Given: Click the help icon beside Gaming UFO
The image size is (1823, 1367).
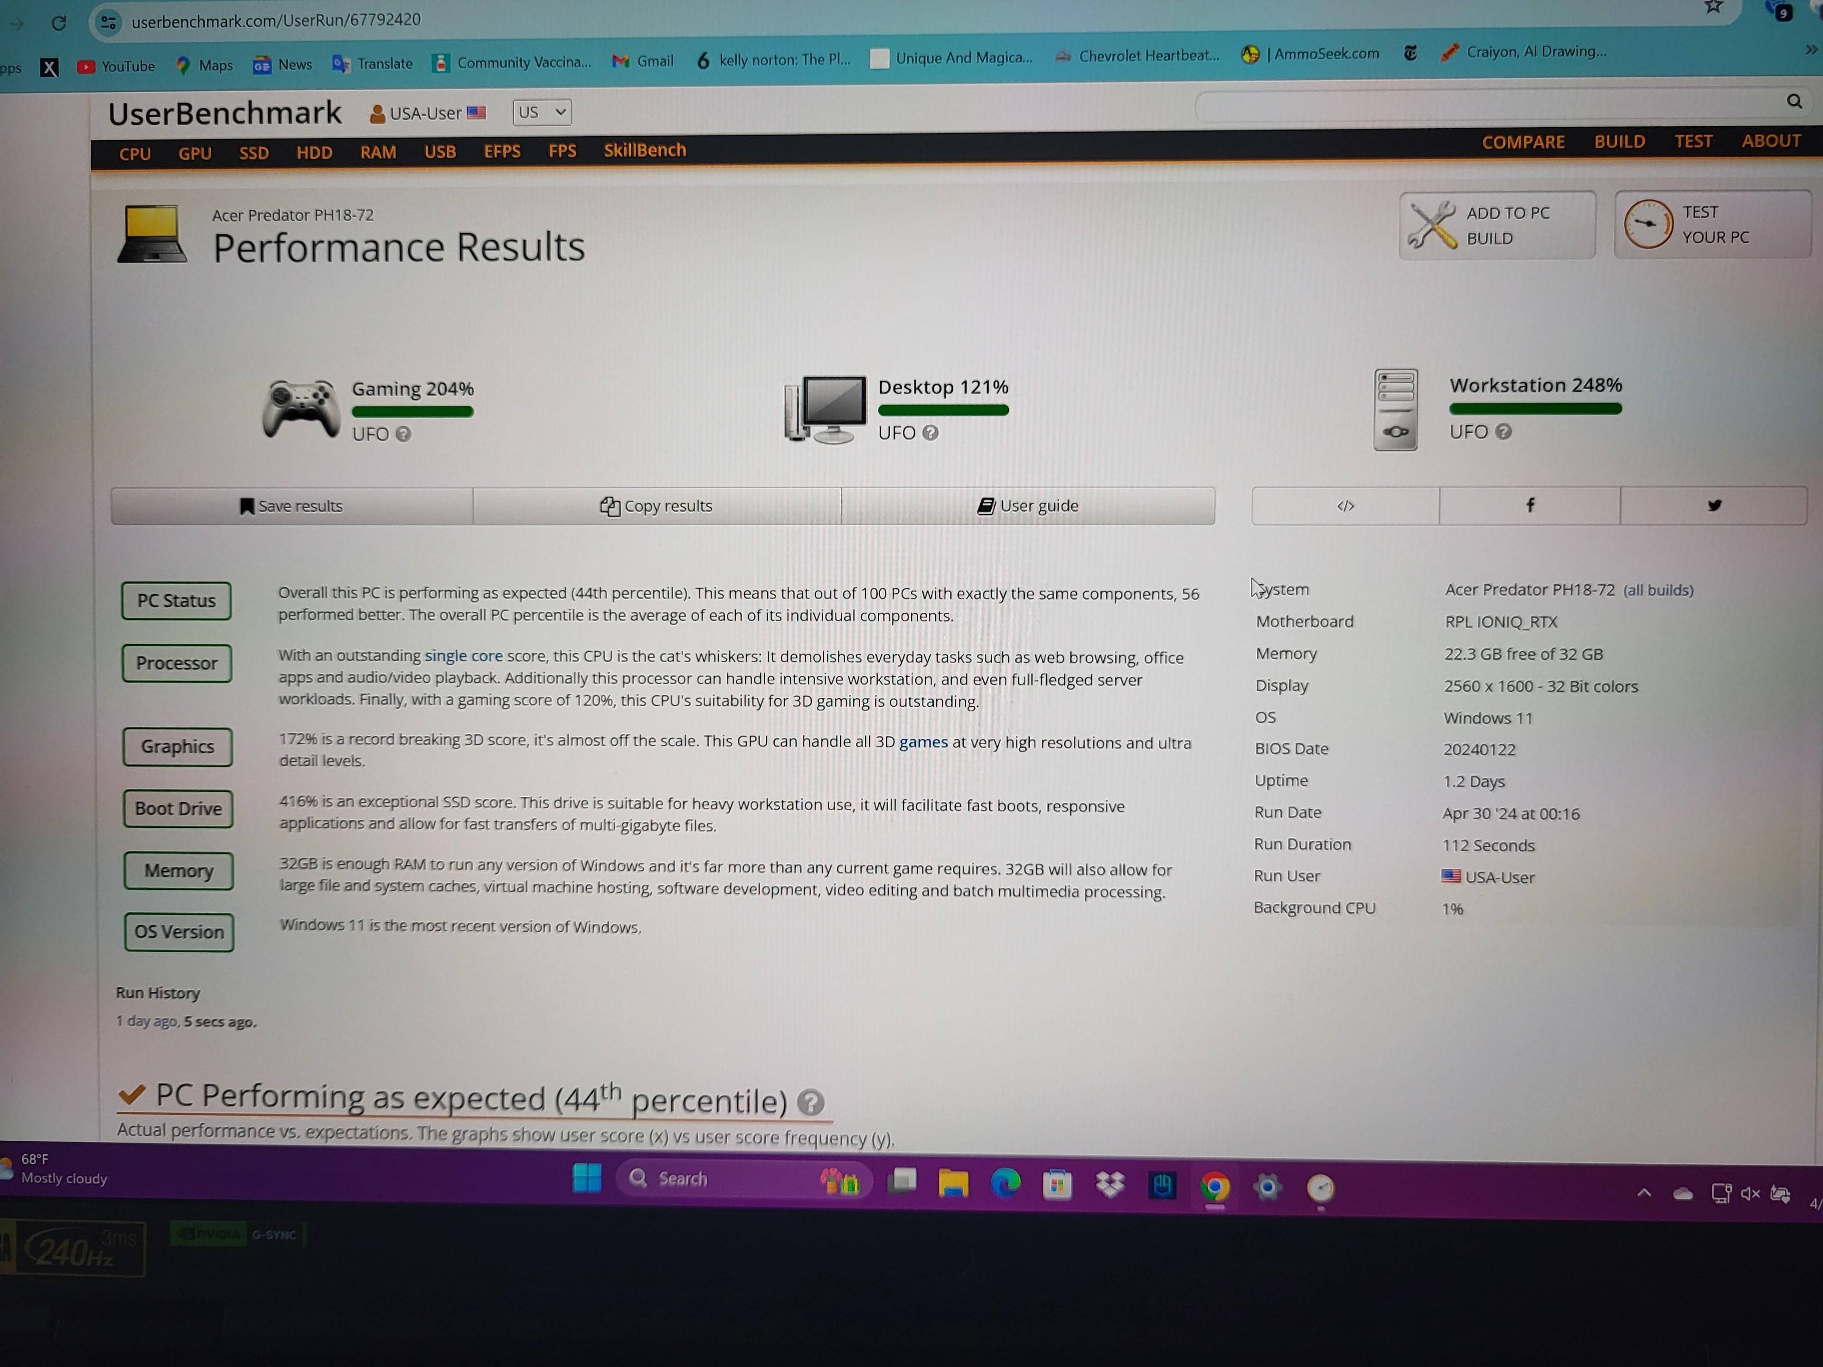Looking at the screenshot, I should tap(403, 434).
